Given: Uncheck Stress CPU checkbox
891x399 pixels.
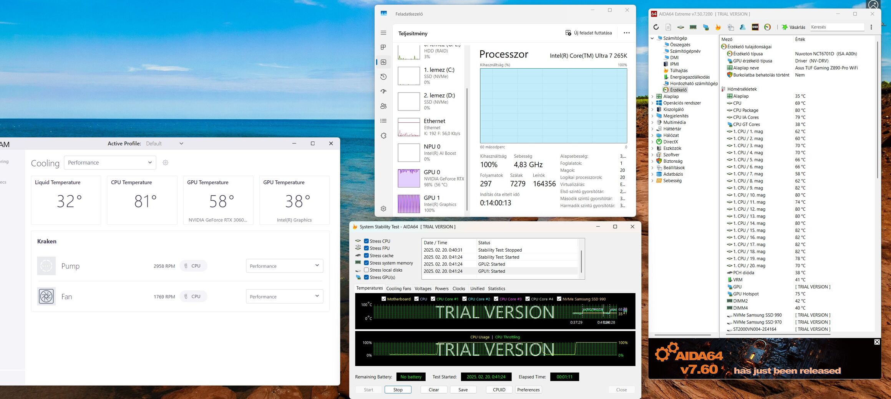Looking at the screenshot, I should pyautogui.click(x=367, y=241).
